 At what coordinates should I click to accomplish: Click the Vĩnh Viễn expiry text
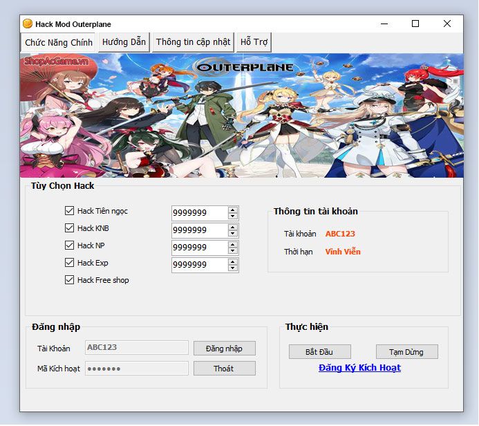(x=343, y=252)
